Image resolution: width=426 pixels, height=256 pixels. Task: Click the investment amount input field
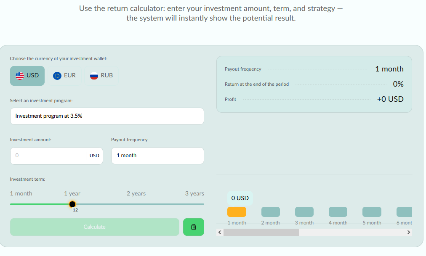tap(48, 156)
